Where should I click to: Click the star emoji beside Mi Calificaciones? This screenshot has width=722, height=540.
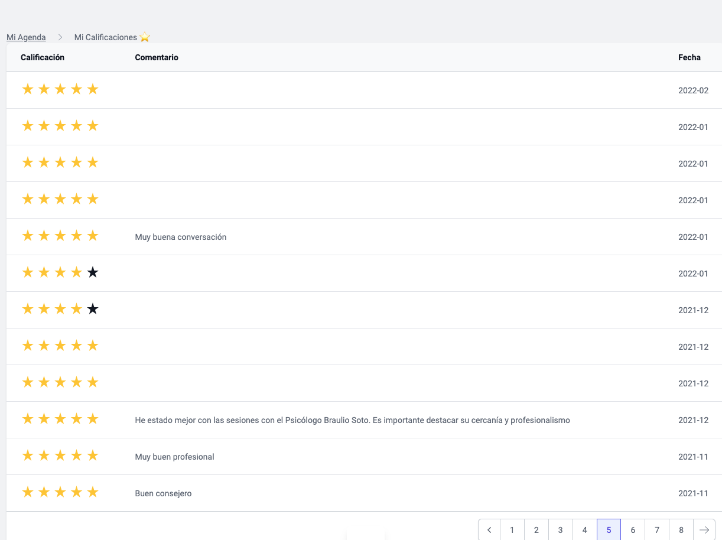point(145,37)
